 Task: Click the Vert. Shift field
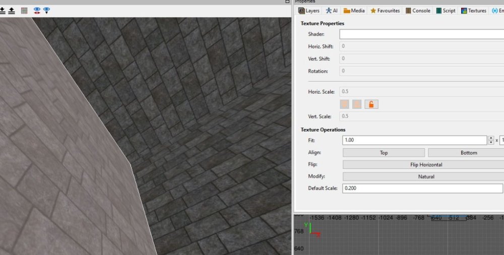coord(422,58)
